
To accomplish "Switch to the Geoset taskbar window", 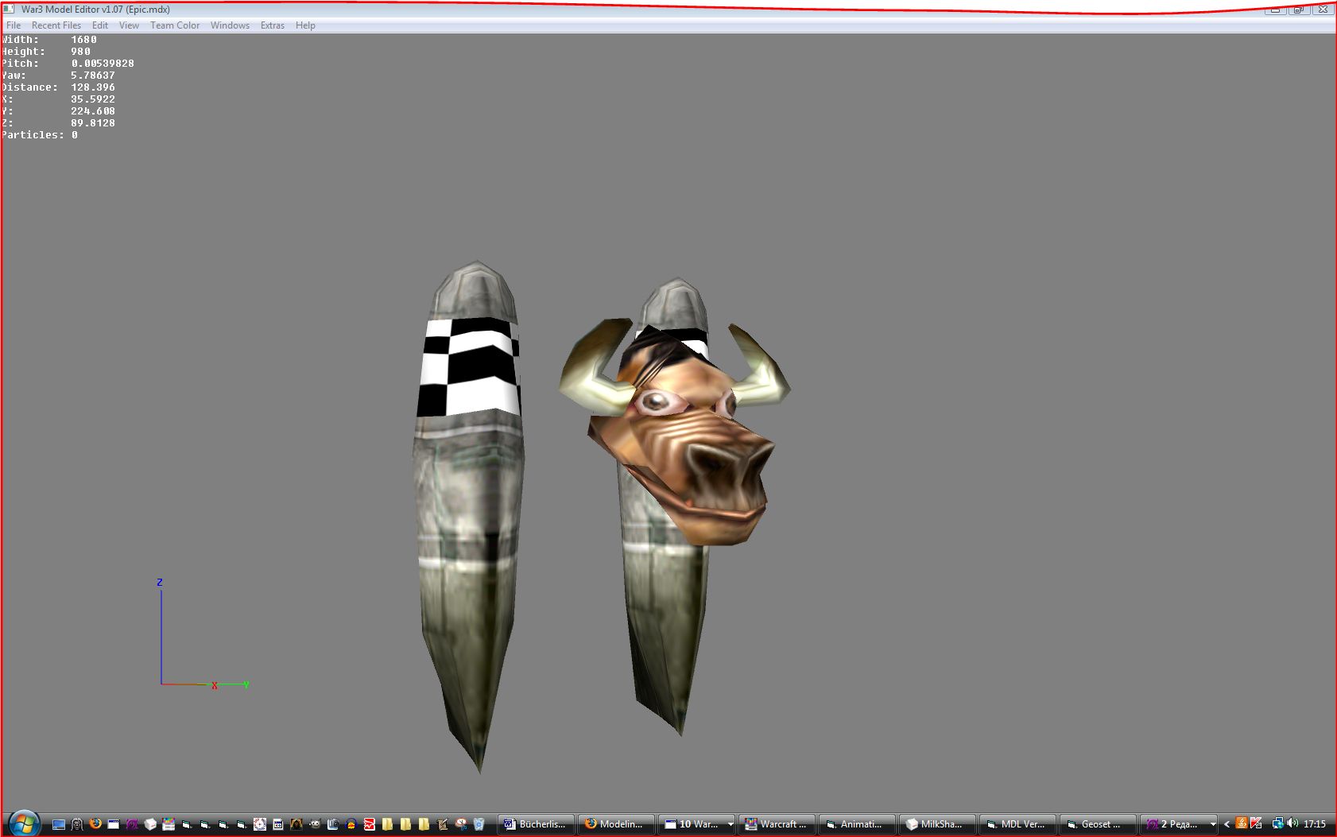I will (1095, 824).
